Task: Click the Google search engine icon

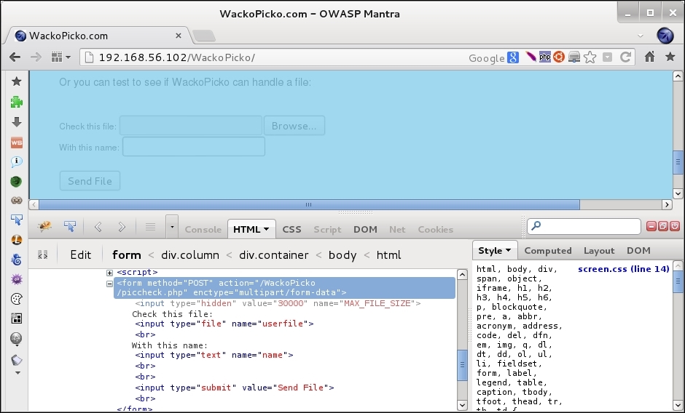Action: click(x=513, y=57)
